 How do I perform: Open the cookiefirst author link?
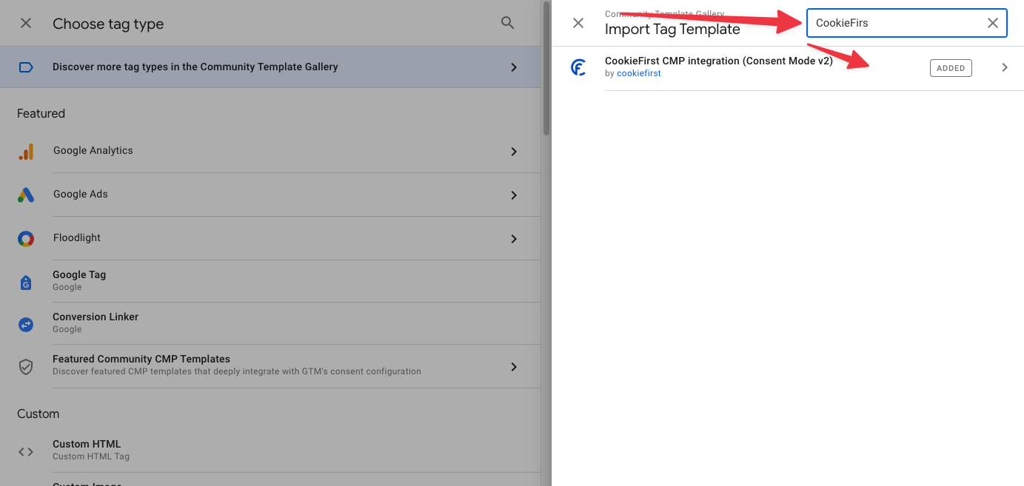click(639, 74)
